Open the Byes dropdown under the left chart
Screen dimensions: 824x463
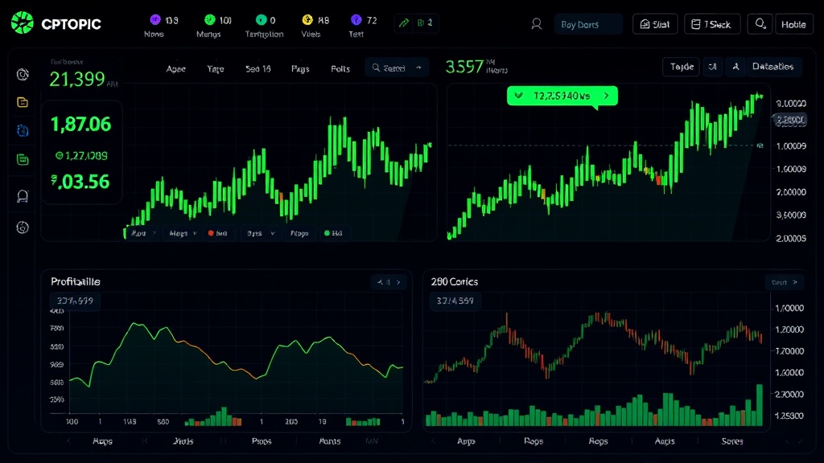[x=261, y=233]
